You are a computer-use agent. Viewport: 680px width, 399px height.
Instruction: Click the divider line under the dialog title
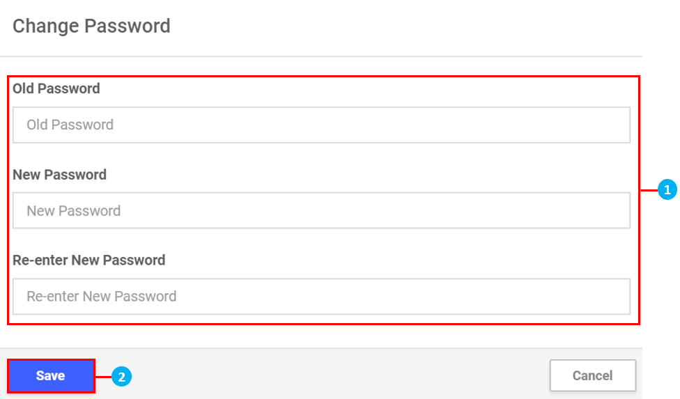point(320,56)
